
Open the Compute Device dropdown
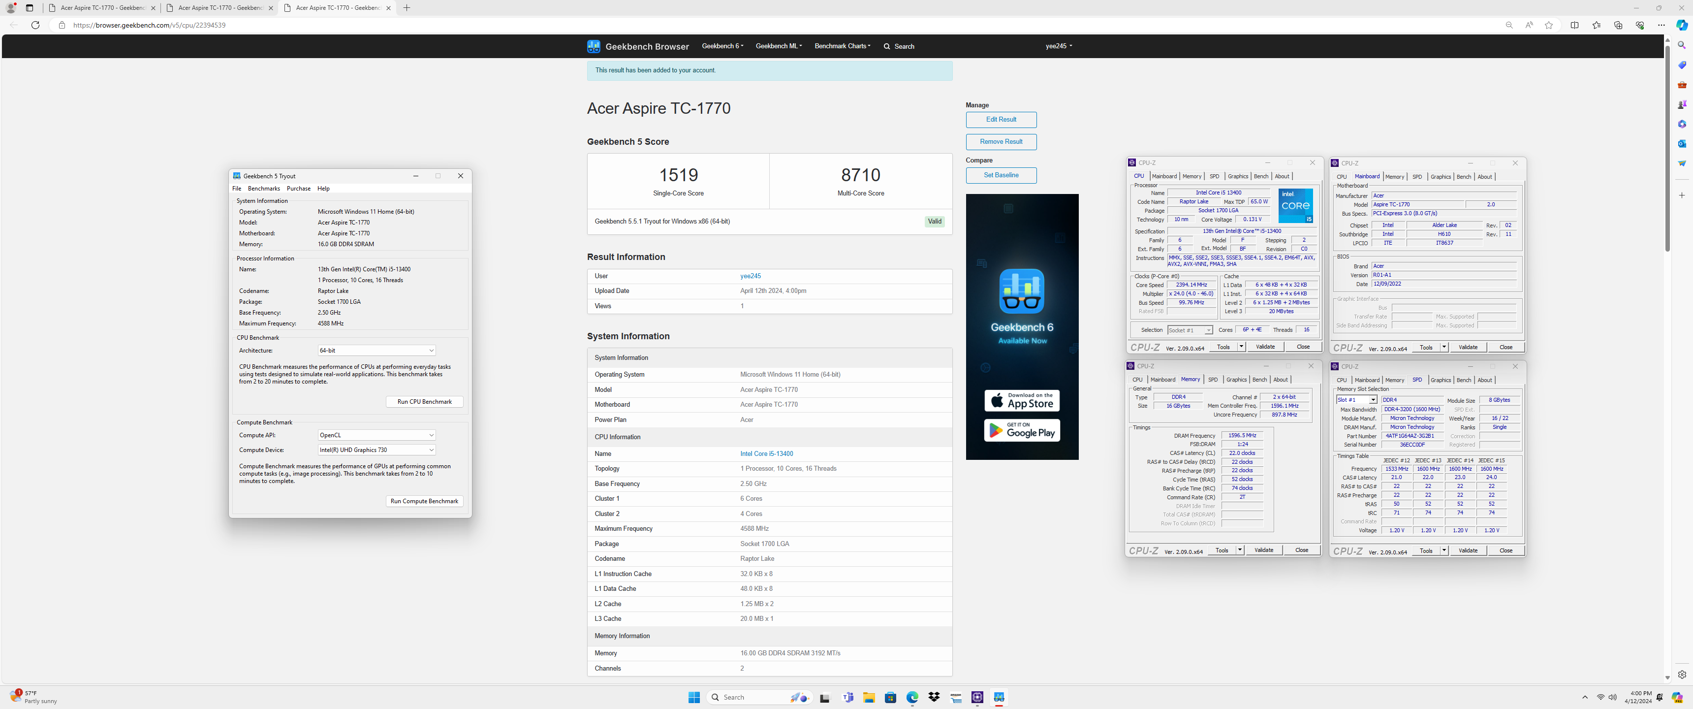(376, 450)
